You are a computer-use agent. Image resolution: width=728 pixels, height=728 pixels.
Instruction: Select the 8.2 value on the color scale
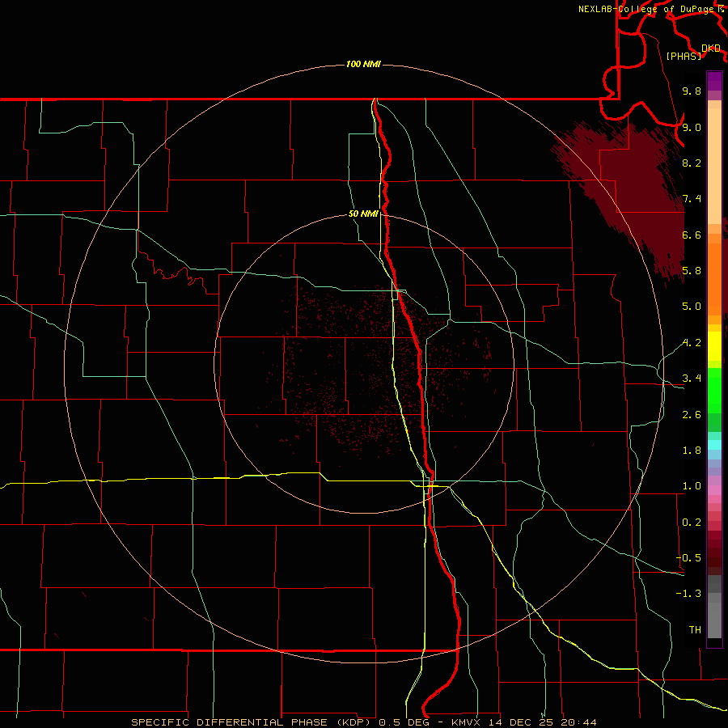(x=692, y=163)
